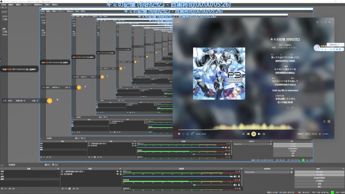Unlike the song with the red heart

pyautogui.click(x=179, y=134)
